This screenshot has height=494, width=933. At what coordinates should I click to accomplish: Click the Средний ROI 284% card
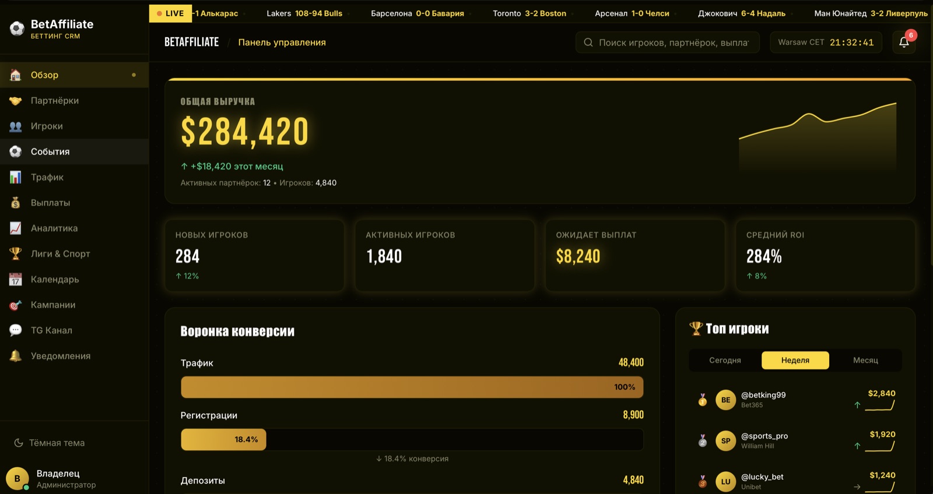pyautogui.click(x=826, y=255)
